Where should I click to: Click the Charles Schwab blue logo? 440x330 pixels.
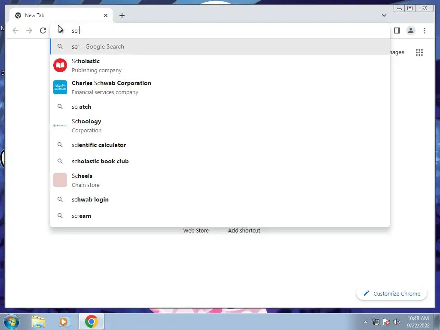tap(60, 87)
